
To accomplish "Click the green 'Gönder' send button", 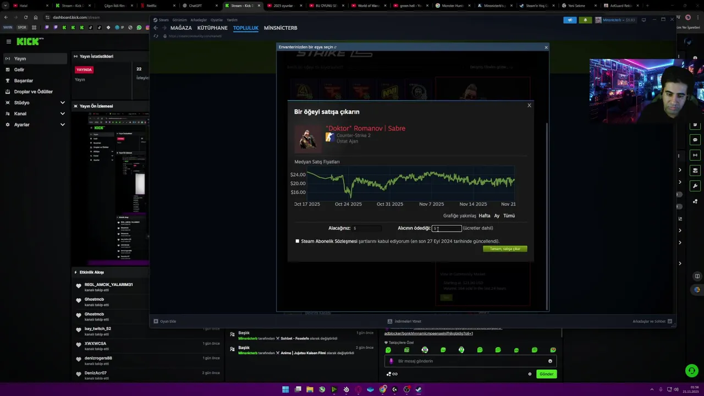I will point(546,374).
